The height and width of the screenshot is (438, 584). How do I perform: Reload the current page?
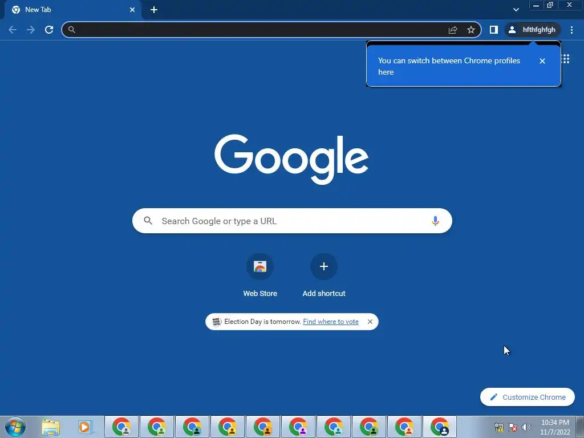(49, 30)
